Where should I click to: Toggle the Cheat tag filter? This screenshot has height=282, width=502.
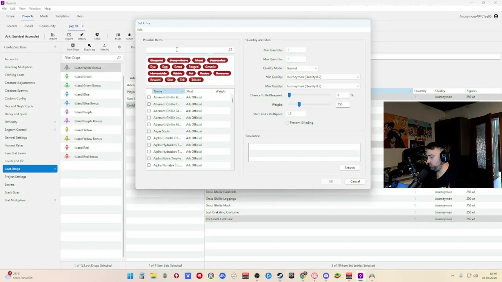click(x=199, y=60)
